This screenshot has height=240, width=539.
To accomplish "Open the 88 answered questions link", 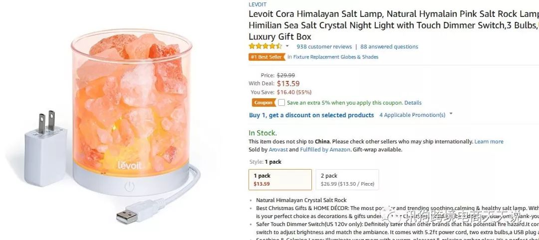I will pyautogui.click(x=389, y=46).
